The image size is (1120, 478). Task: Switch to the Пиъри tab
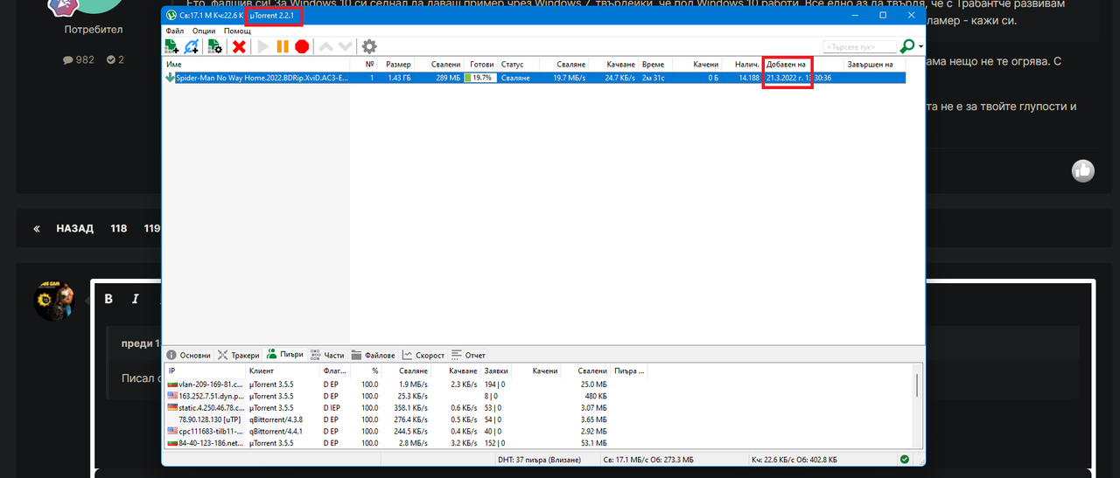[x=285, y=355]
